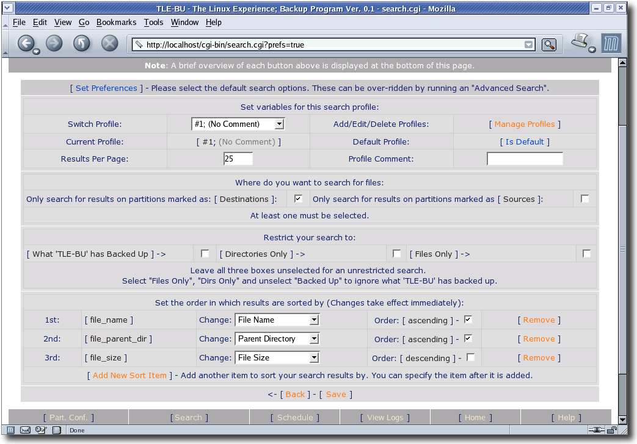Click the Print icon in toolbar
This screenshot has width=637, height=444.
pyautogui.click(x=580, y=41)
